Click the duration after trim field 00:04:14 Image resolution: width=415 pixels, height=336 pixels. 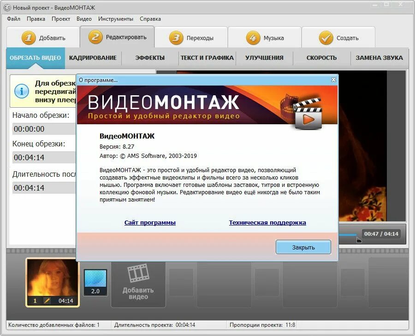pos(44,188)
